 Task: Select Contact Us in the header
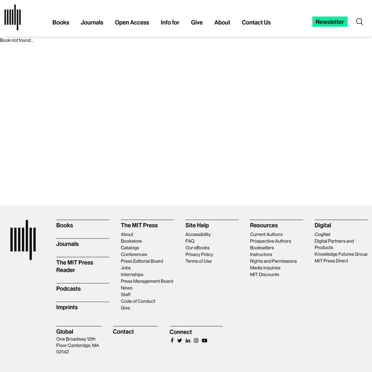pyautogui.click(x=256, y=22)
